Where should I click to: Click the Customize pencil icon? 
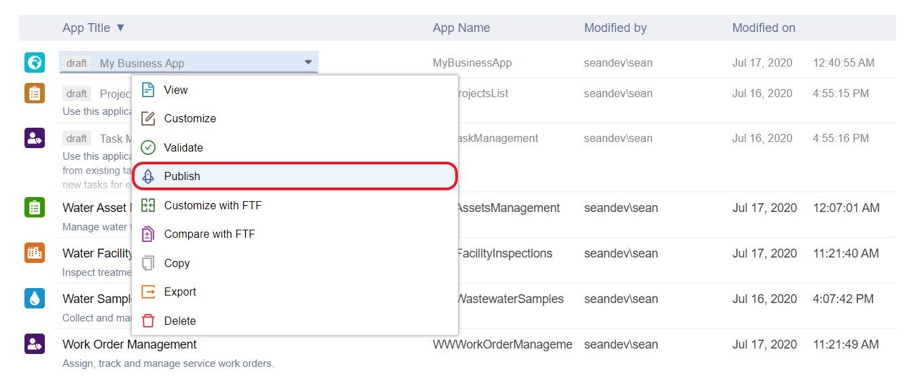tap(148, 118)
